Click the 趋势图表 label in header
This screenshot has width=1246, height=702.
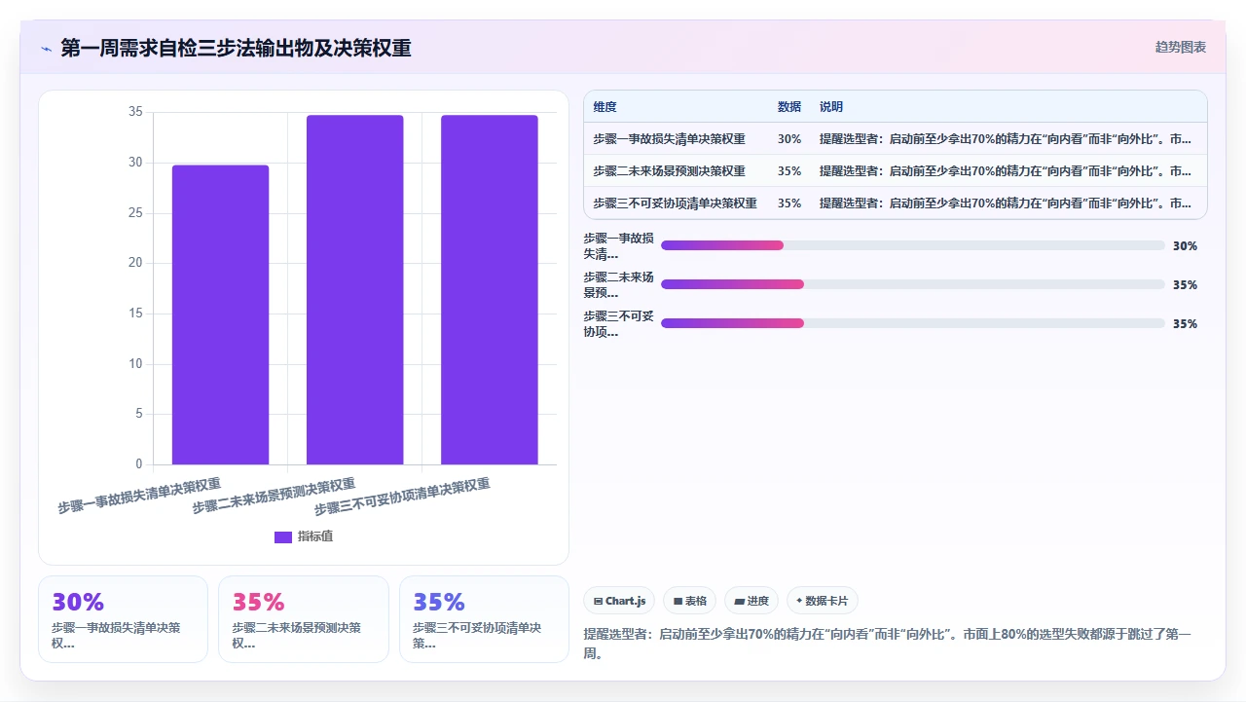tap(1181, 47)
